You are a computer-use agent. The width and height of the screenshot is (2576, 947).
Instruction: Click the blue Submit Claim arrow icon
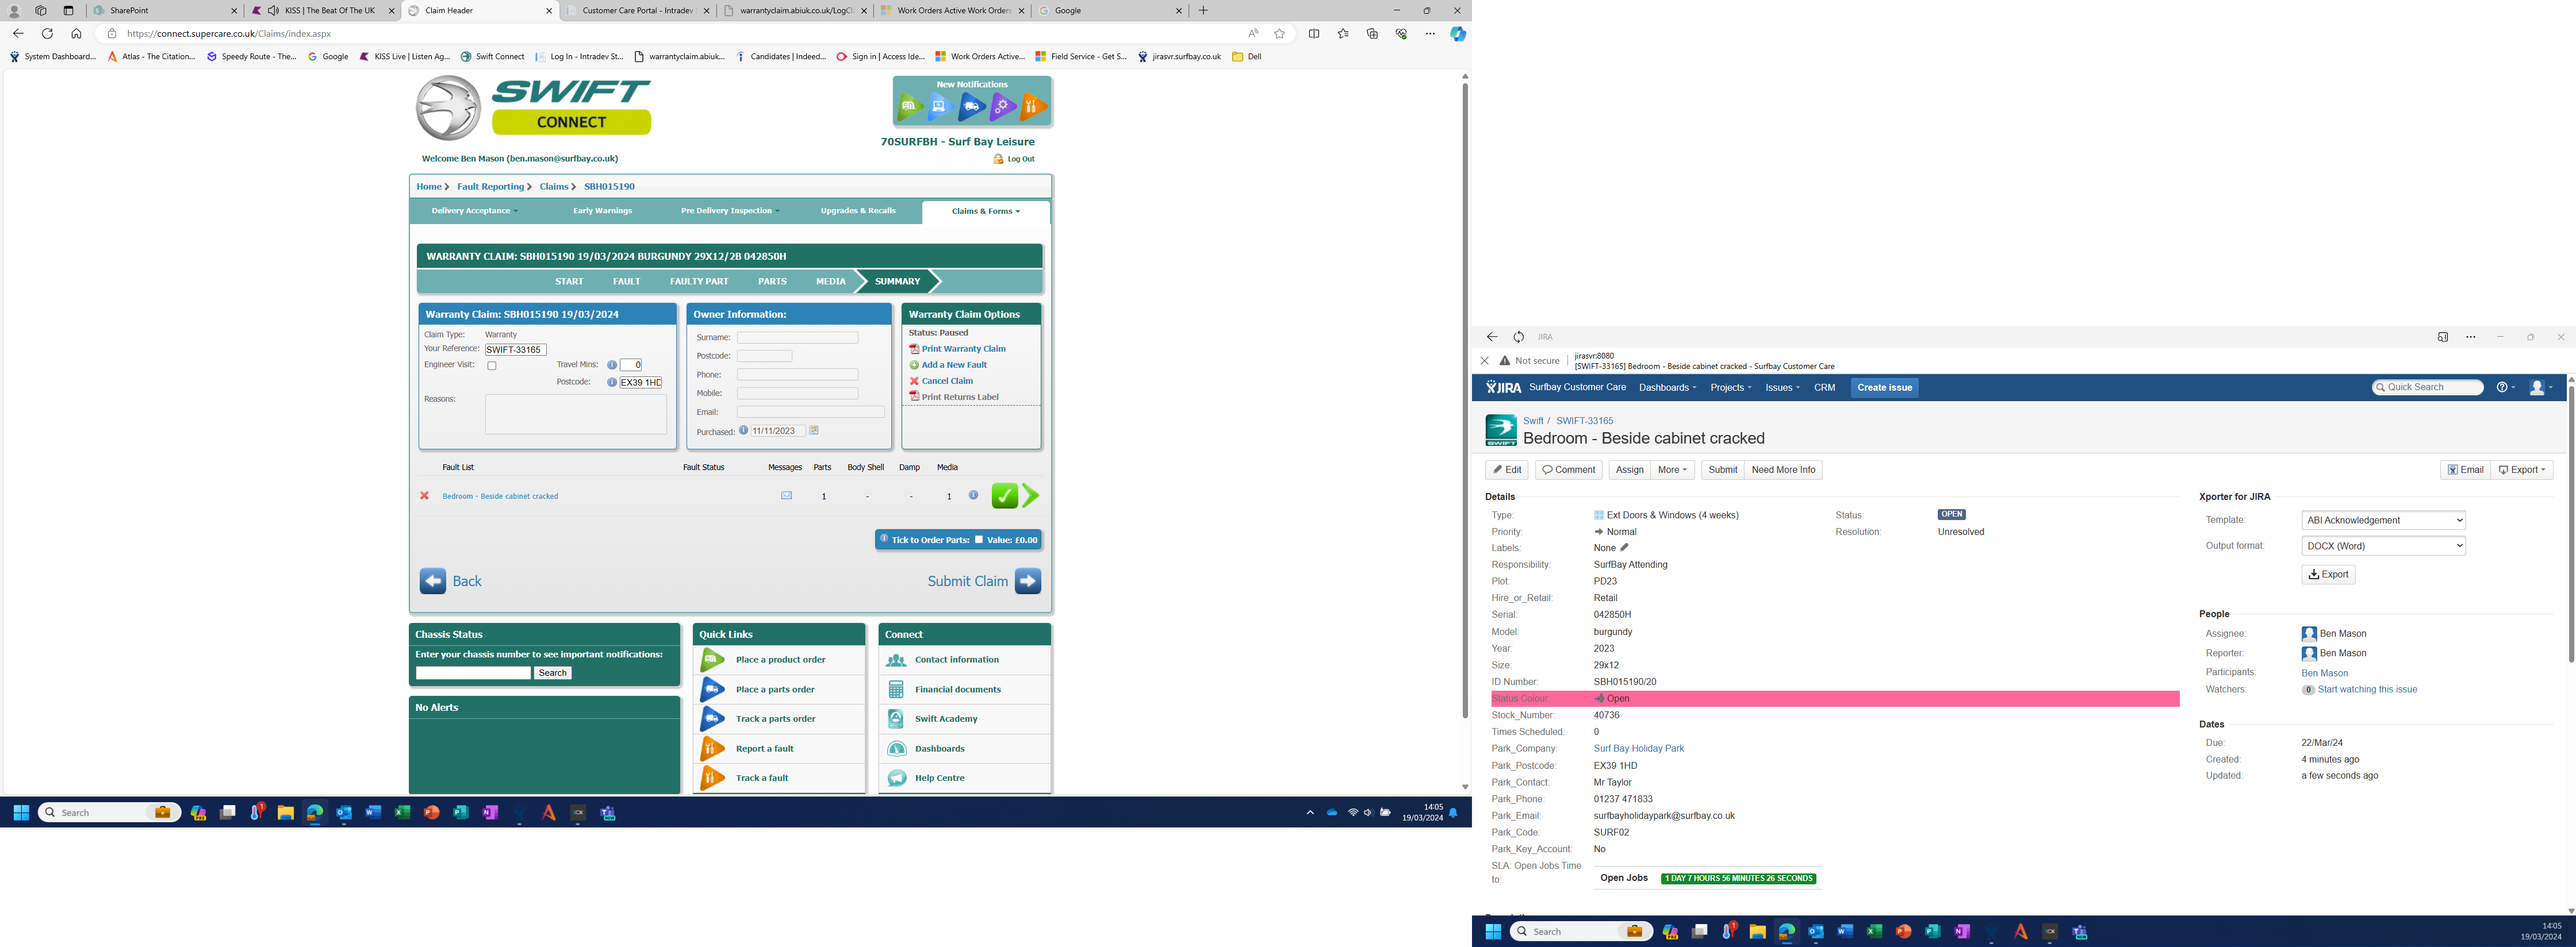[1028, 582]
